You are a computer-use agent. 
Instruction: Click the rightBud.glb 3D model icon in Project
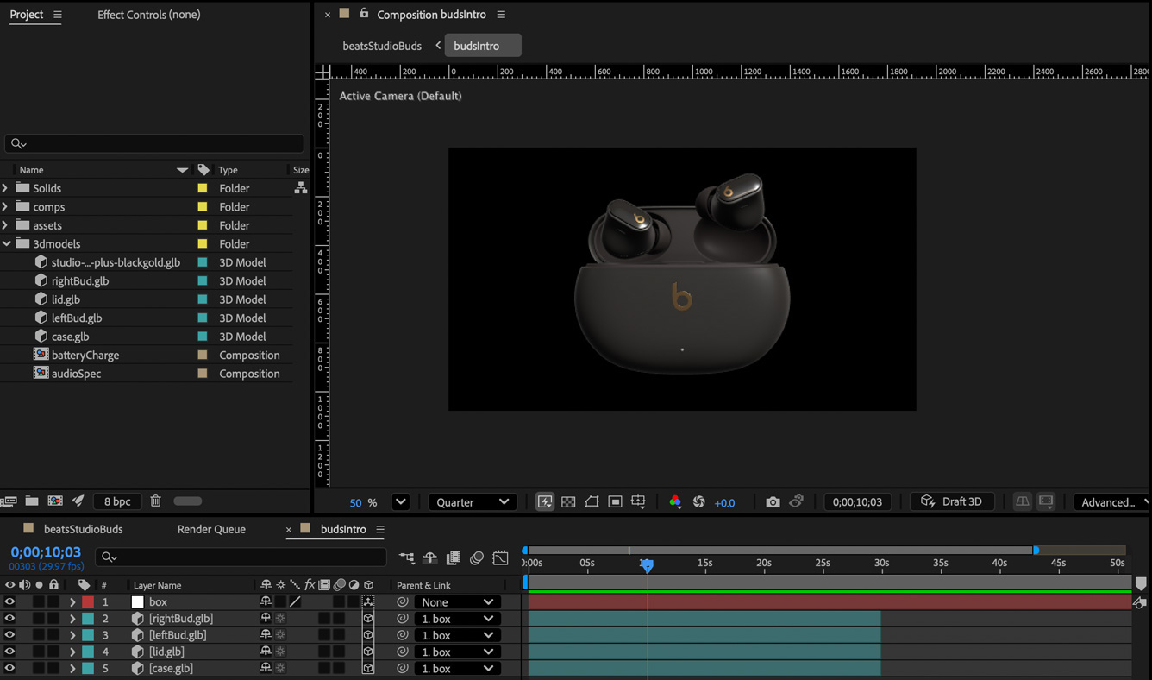(x=41, y=280)
